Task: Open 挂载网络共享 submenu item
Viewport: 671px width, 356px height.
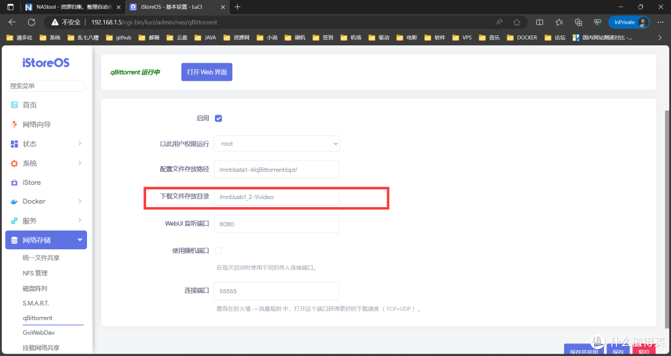Action: point(41,347)
